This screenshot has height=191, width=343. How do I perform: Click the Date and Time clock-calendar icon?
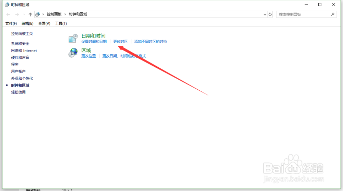click(x=73, y=38)
